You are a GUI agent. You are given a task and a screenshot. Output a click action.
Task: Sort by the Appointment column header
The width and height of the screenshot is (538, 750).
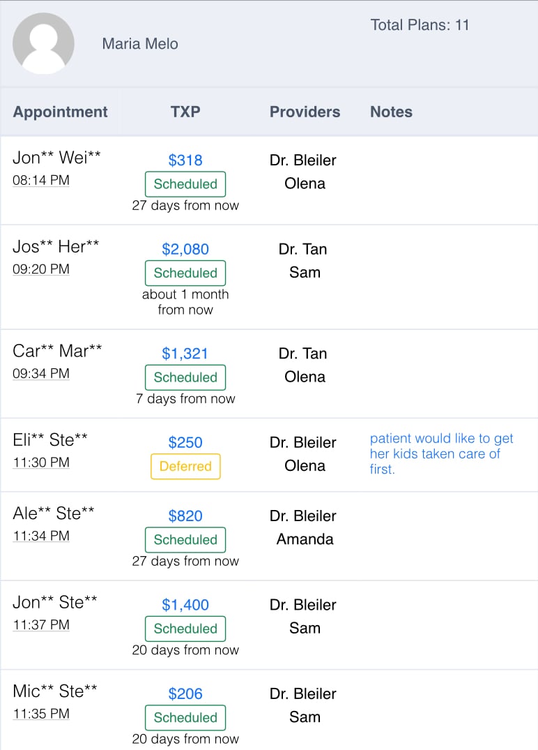[61, 112]
